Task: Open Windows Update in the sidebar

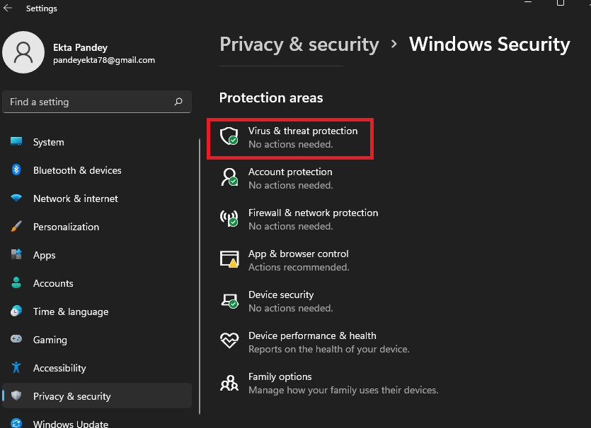Action: [x=70, y=424]
